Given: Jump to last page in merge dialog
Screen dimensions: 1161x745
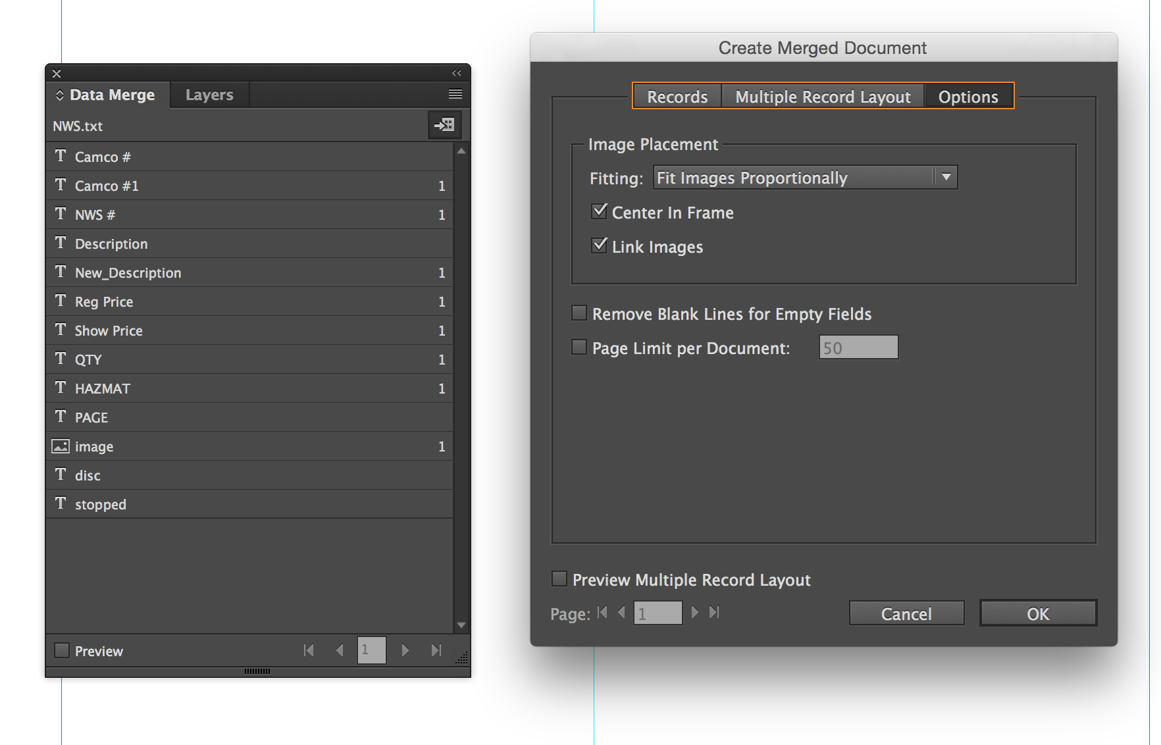Looking at the screenshot, I should (714, 613).
